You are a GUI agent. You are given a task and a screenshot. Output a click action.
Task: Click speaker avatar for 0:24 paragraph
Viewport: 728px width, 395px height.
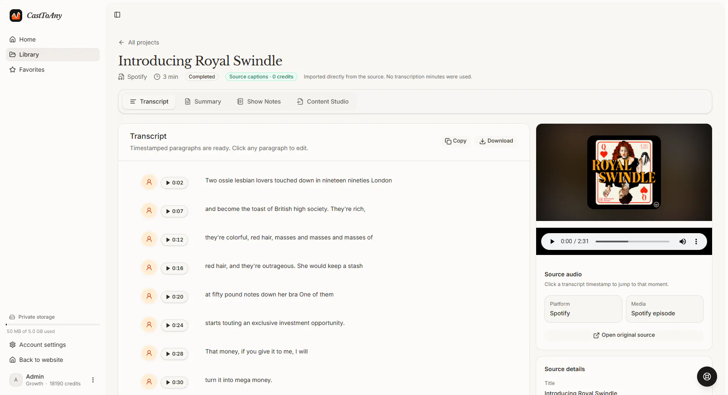pyautogui.click(x=149, y=325)
